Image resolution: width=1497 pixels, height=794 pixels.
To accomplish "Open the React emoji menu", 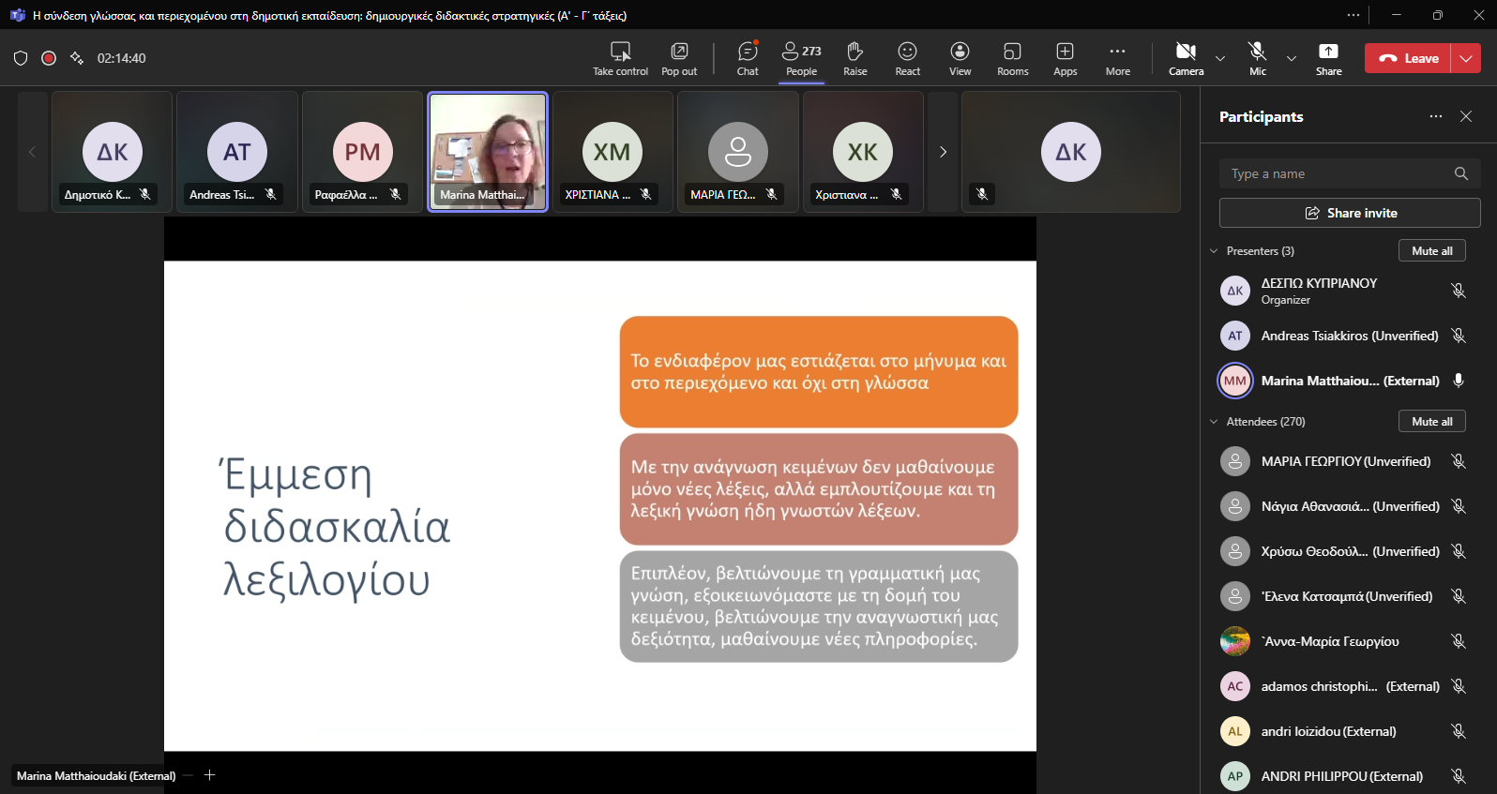I will pyautogui.click(x=907, y=58).
